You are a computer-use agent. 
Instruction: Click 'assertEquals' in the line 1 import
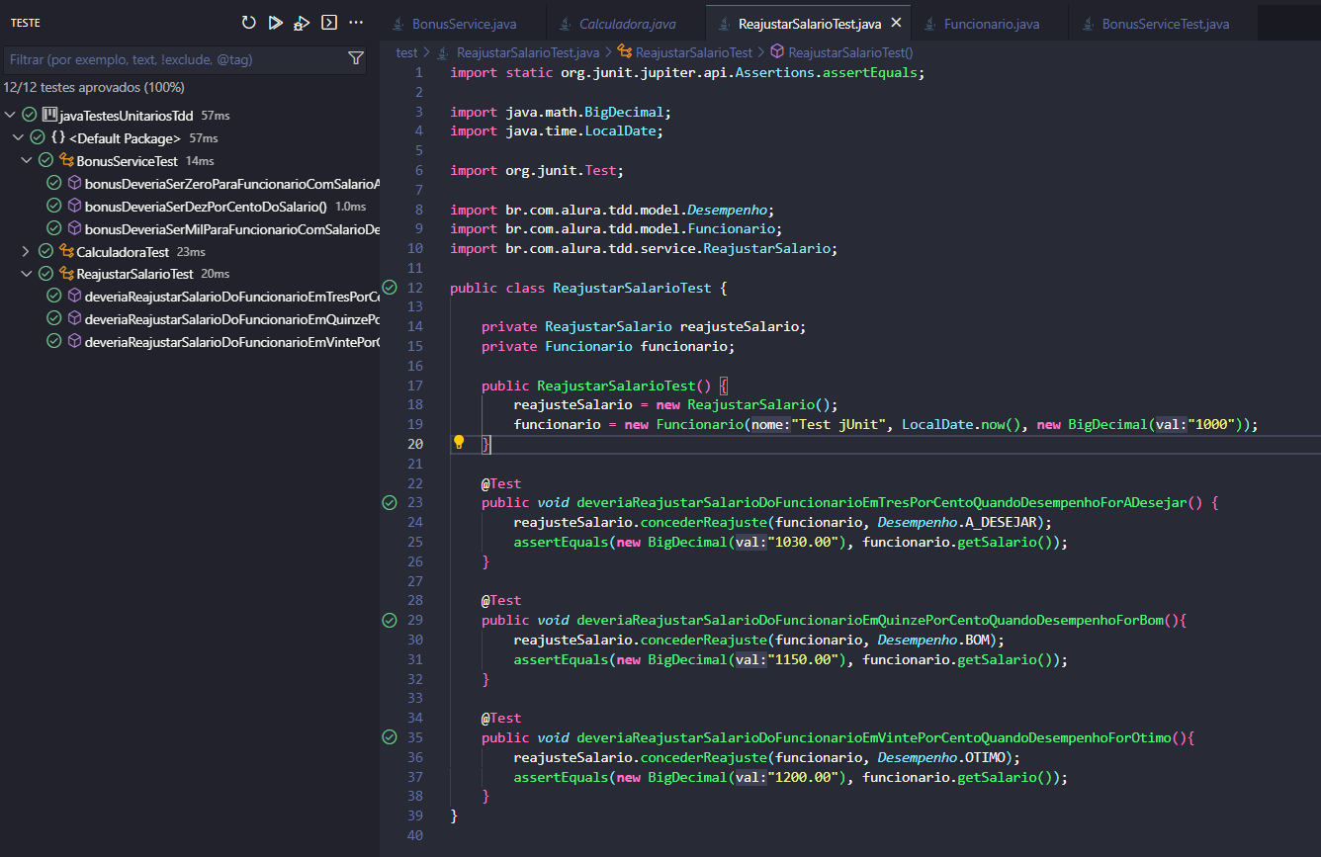pos(870,72)
